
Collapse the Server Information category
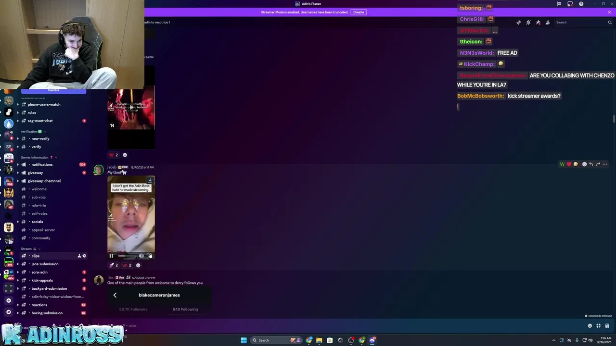(38, 157)
